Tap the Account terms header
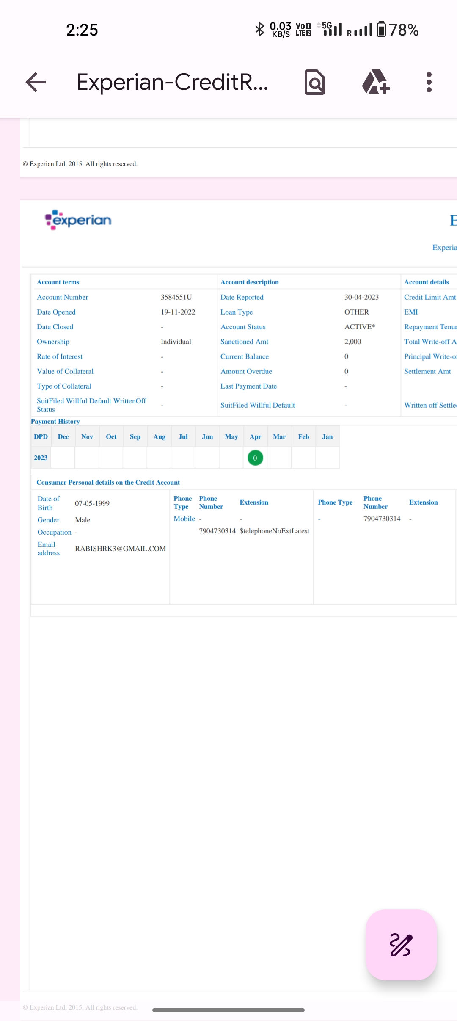The image size is (457, 1021). tap(58, 282)
